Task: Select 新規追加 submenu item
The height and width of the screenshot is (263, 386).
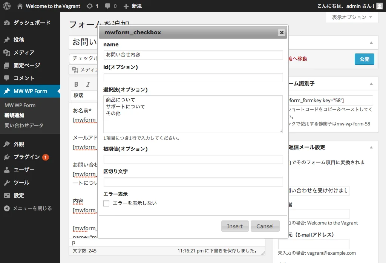Action: [14, 115]
